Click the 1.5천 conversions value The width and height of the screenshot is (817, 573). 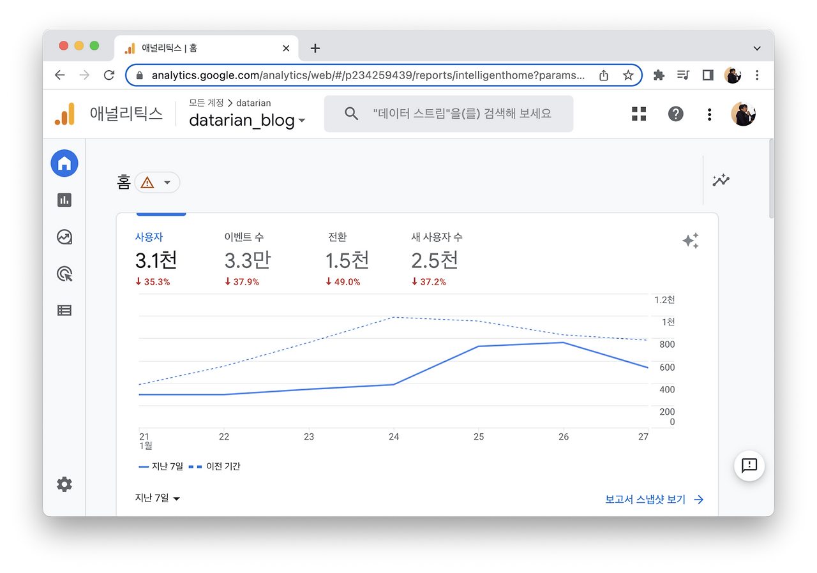pyautogui.click(x=347, y=260)
